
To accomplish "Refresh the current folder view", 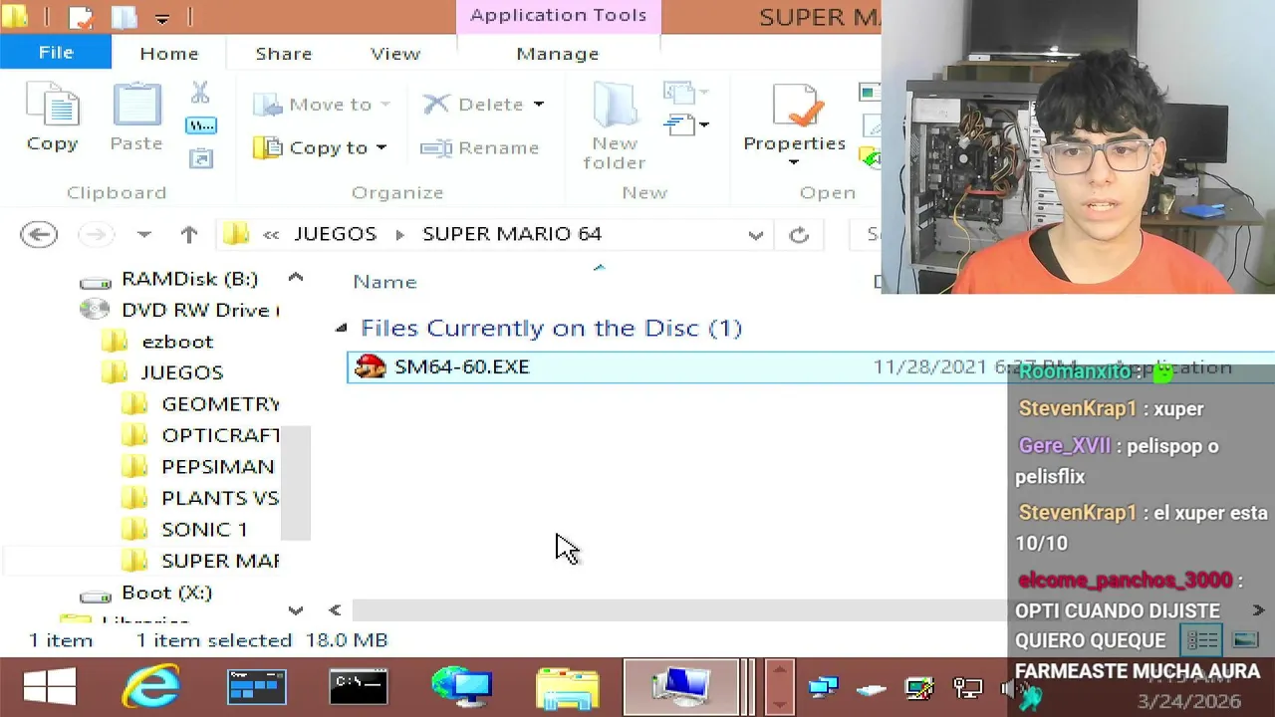I will click(x=799, y=235).
